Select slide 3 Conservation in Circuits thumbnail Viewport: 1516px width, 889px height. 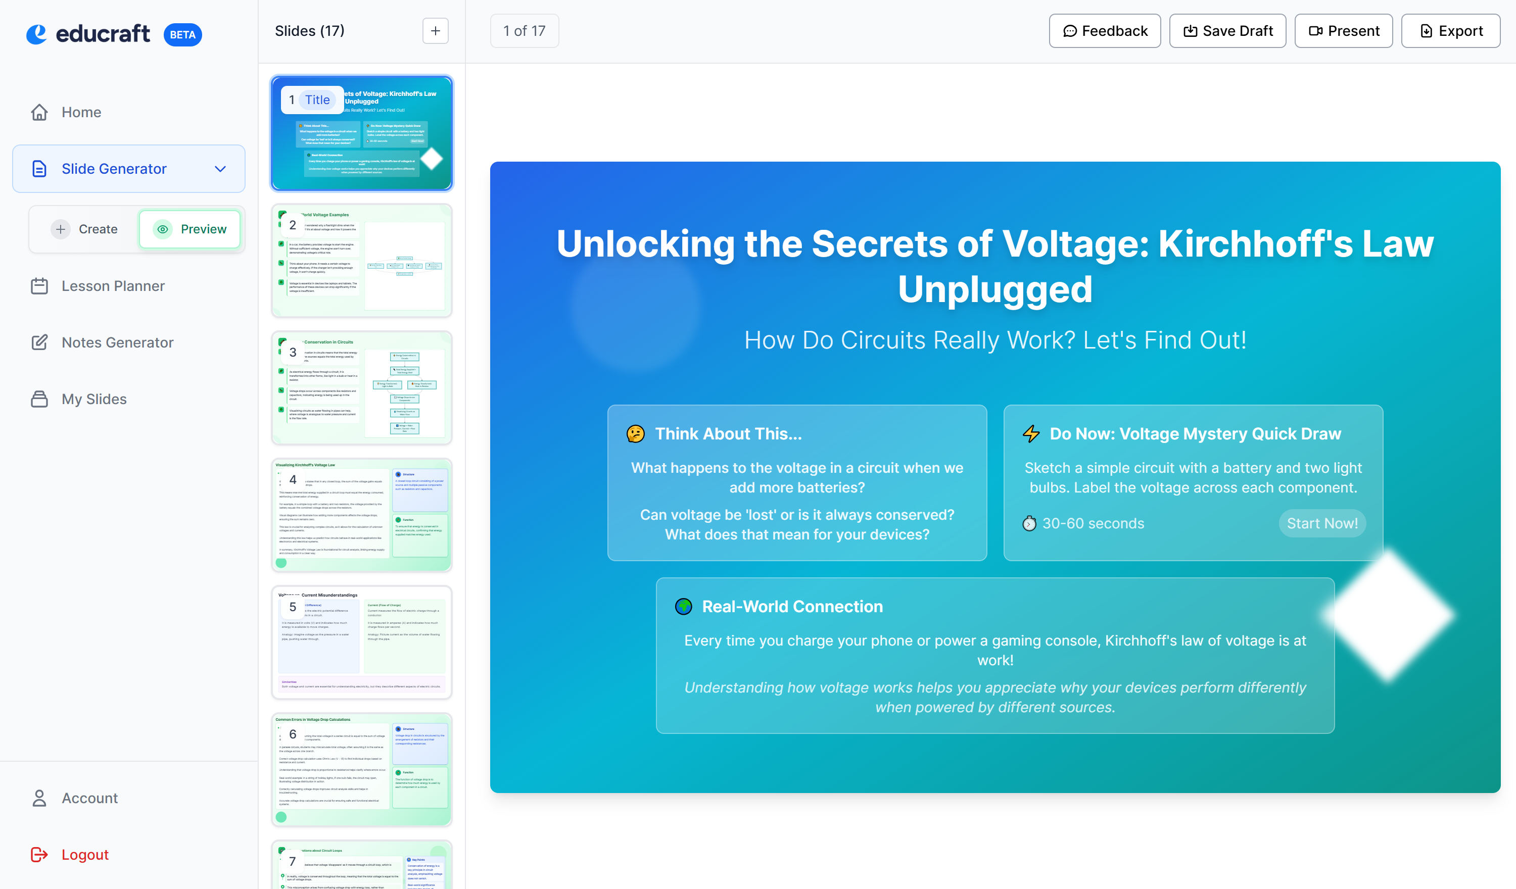click(361, 388)
